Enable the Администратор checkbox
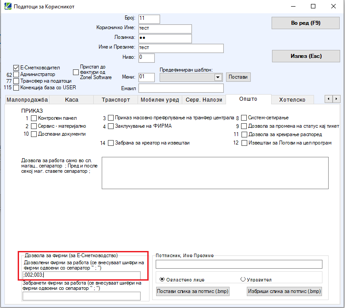The width and height of the screenshot is (345, 308). click(16, 75)
